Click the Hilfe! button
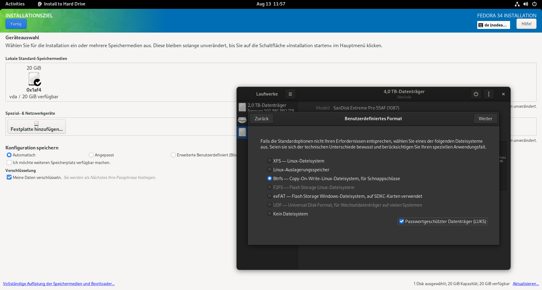 [x=526, y=24]
